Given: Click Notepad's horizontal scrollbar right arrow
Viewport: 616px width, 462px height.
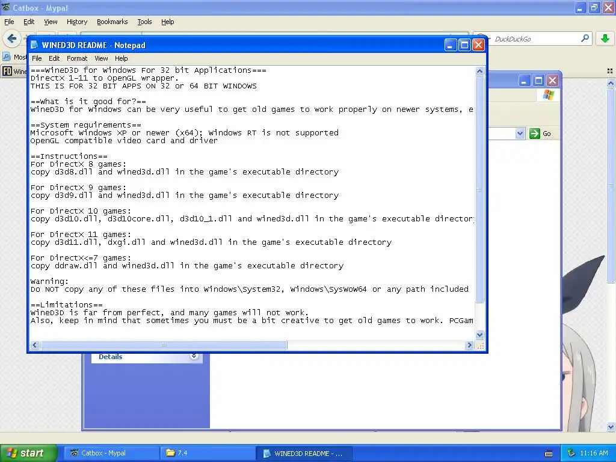Looking at the screenshot, I should pos(469,345).
